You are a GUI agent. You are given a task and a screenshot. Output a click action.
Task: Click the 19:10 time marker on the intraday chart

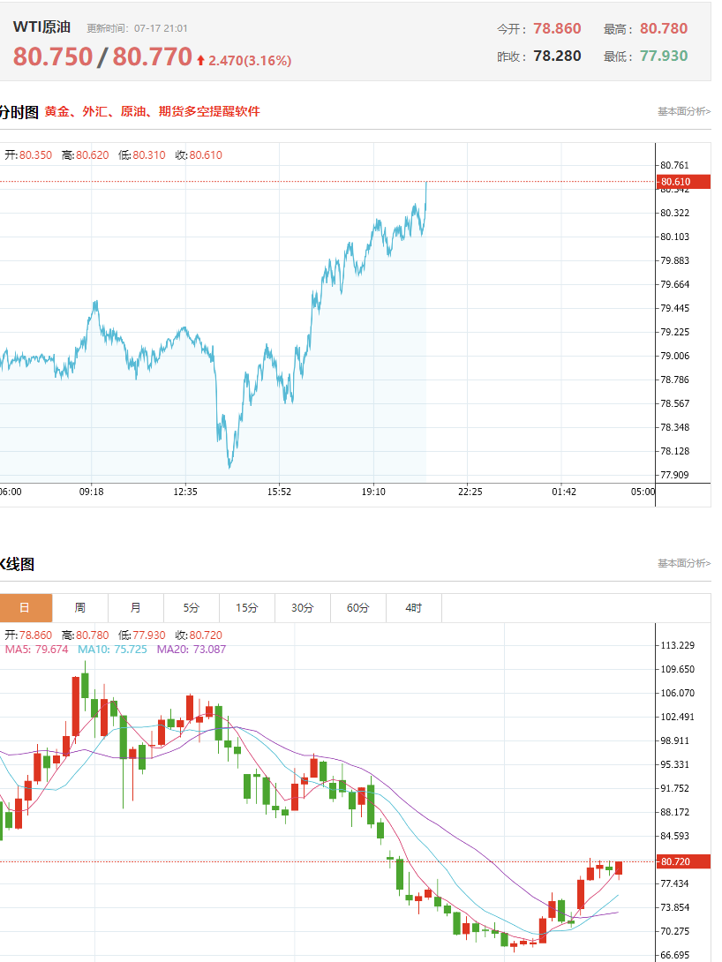(373, 492)
